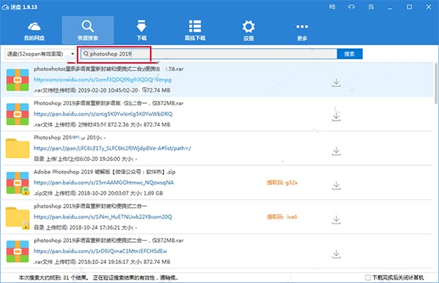Click the extraction code 提取码: iva6
Image resolution: width=439 pixels, height=283 pixels.
282,216
